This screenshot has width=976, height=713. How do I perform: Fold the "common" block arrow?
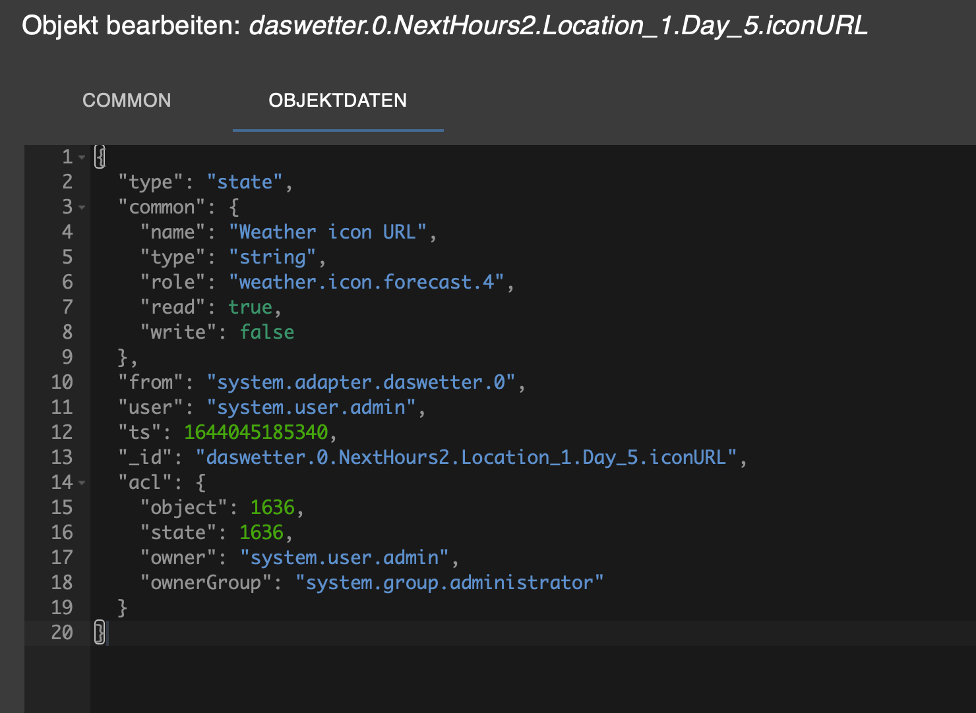[82, 207]
